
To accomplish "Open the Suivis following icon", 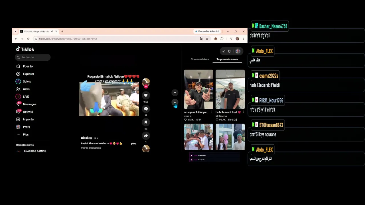I will click(x=18, y=81).
